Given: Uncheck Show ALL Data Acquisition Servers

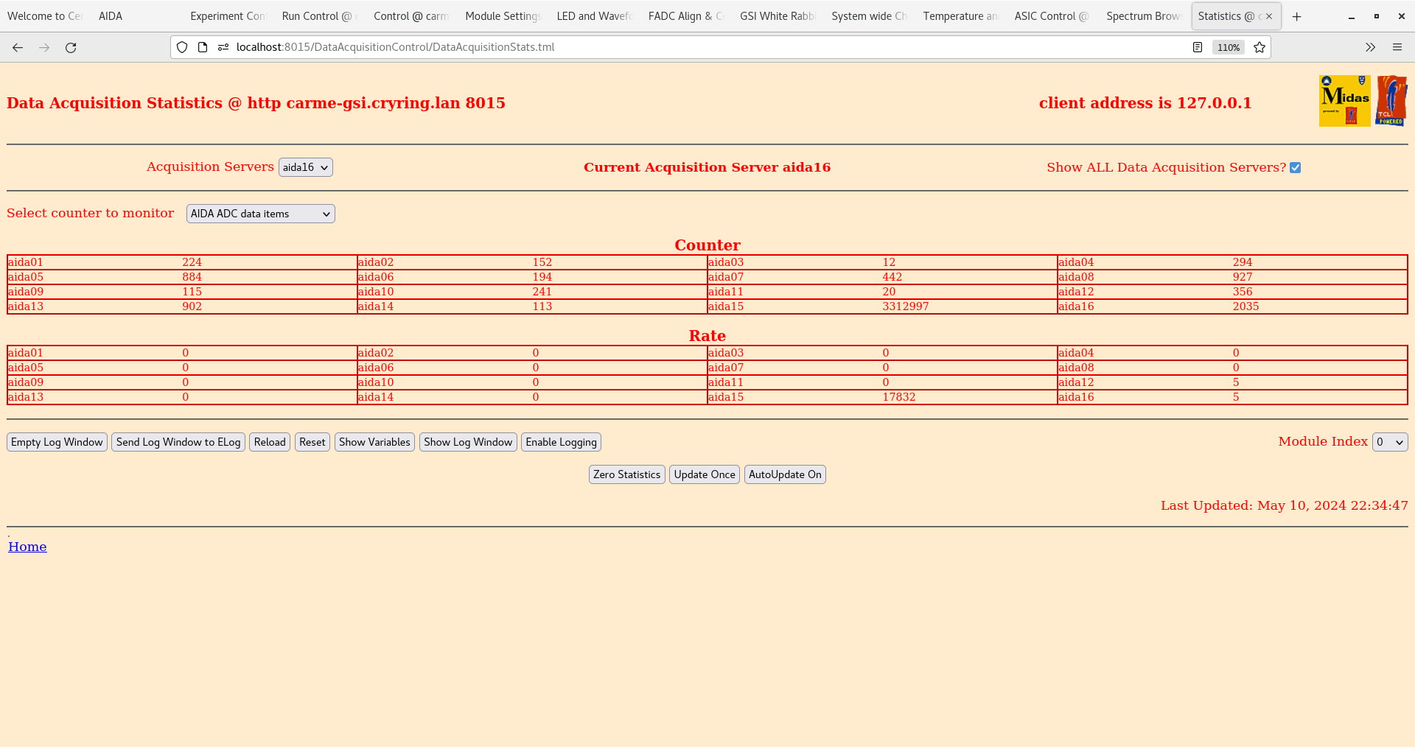Looking at the screenshot, I should (x=1296, y=167).
